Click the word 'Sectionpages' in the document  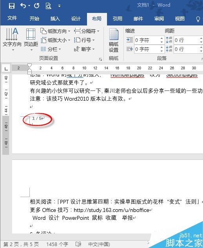tap(181, 75)
